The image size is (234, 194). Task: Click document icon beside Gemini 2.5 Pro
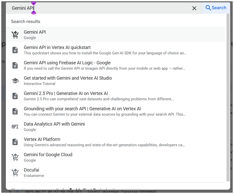(15, 96)
